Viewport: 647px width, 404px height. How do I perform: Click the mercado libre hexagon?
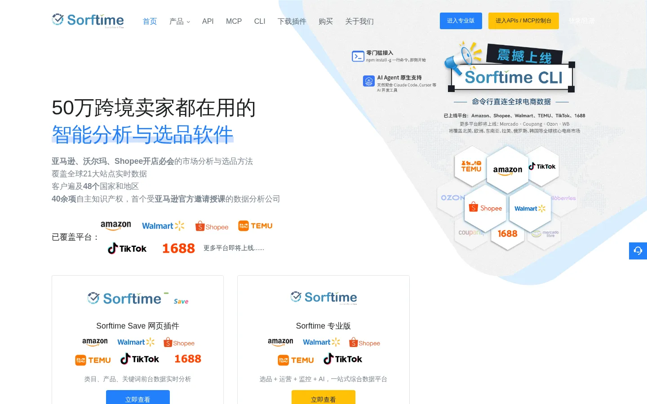click(545, 233)
